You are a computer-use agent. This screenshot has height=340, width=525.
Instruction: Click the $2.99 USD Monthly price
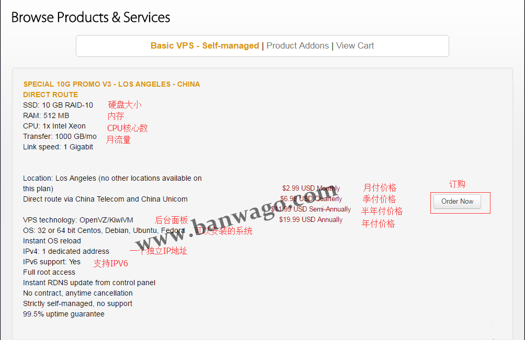[311, 189]
